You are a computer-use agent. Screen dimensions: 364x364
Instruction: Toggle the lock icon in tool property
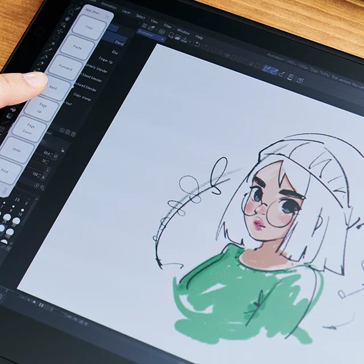click(63, 150)
